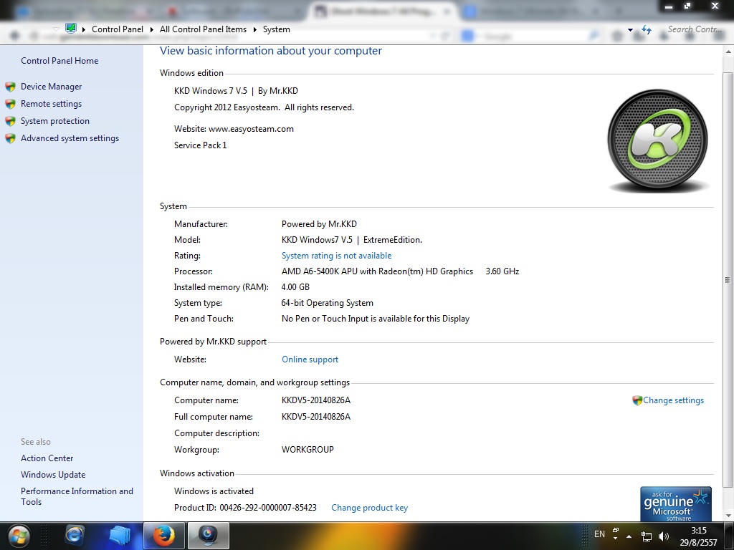Open the Windows Start orb
Image resolution: width=734 pixels, height=550 pixels.
pyautogui.click(x=18, y=536)
